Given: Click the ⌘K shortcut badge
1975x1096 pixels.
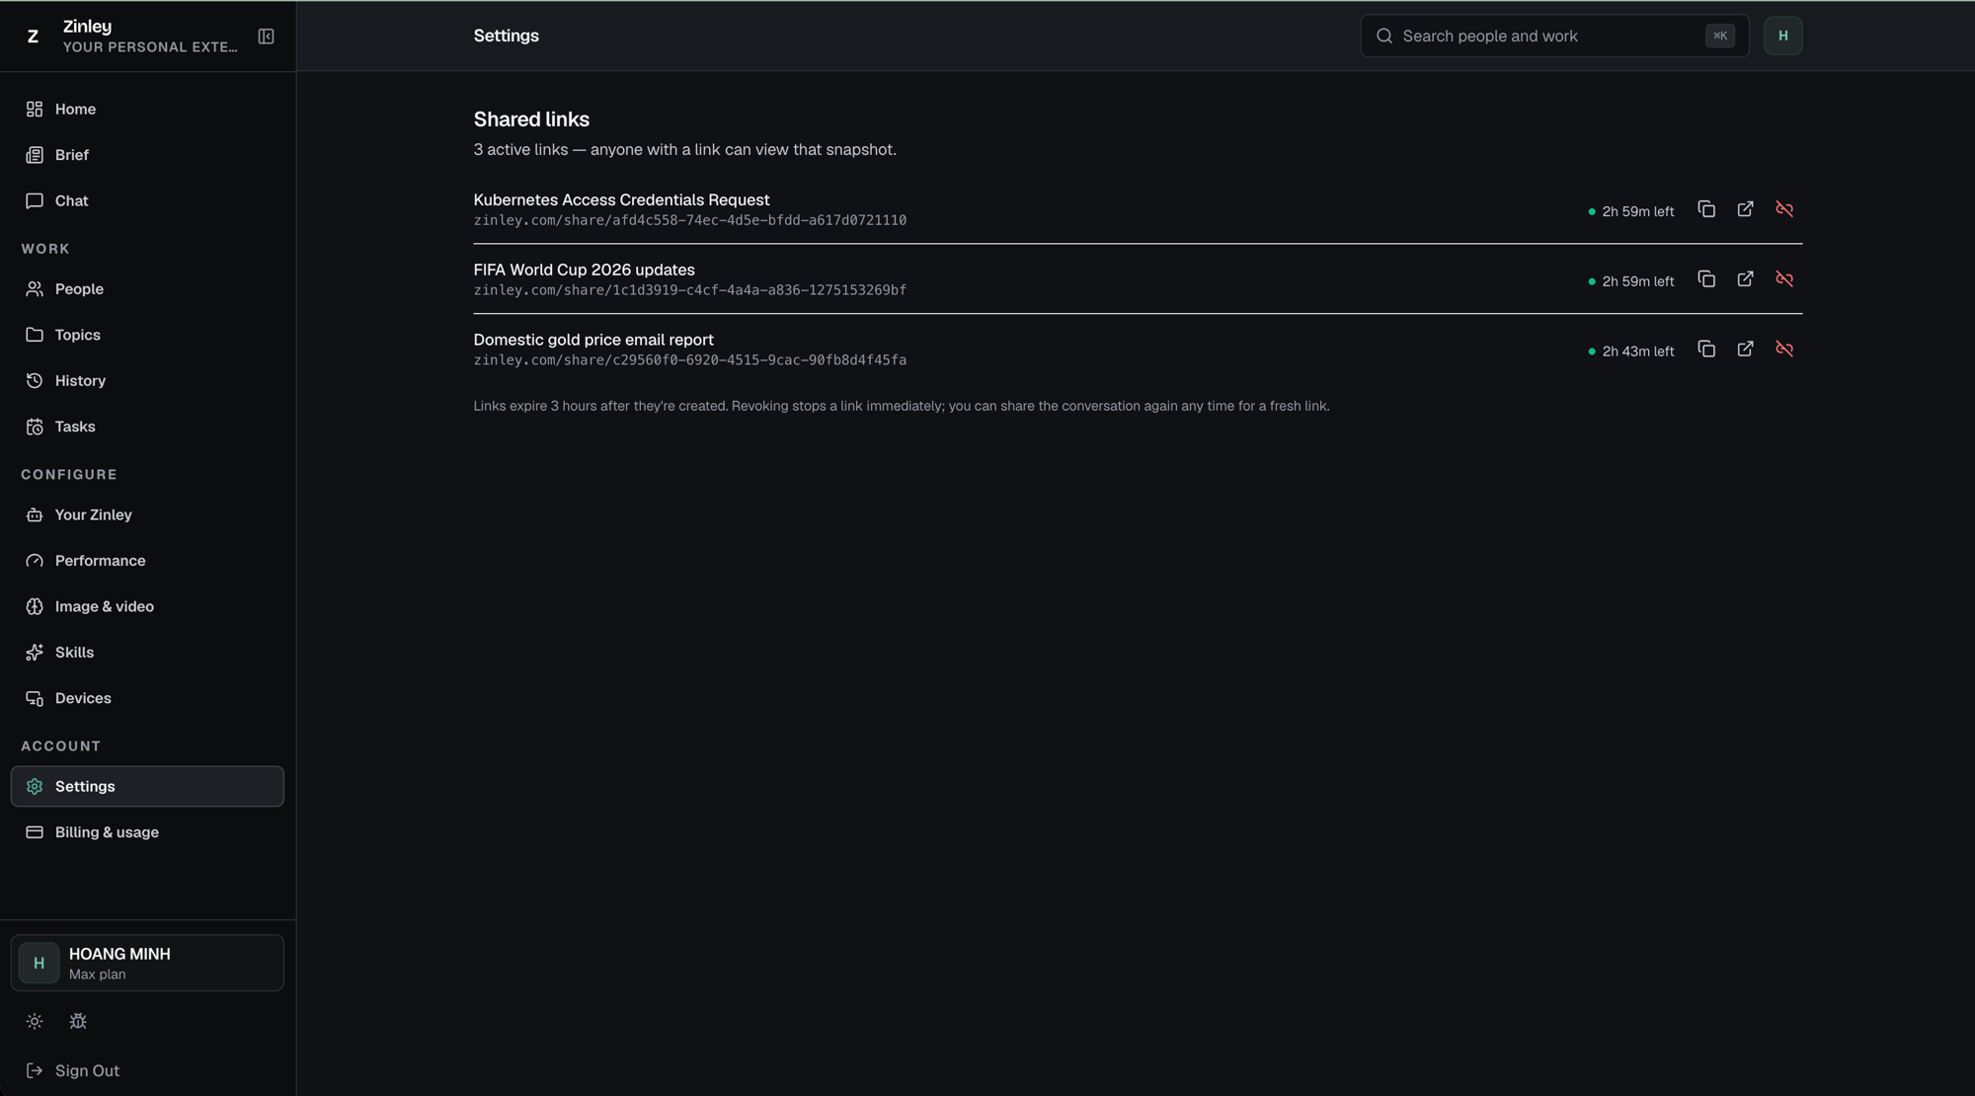Looking at the screenshot, I should (x=1719, y=37).
